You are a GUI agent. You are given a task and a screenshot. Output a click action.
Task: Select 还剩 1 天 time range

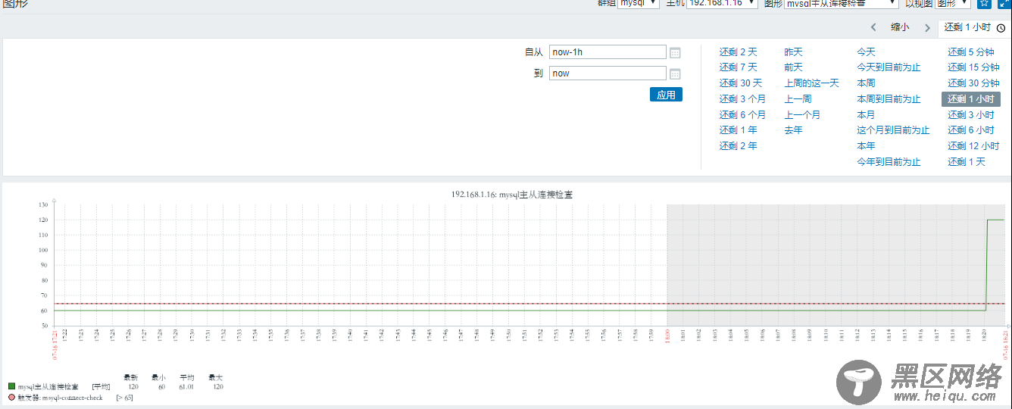pos(967,162)
